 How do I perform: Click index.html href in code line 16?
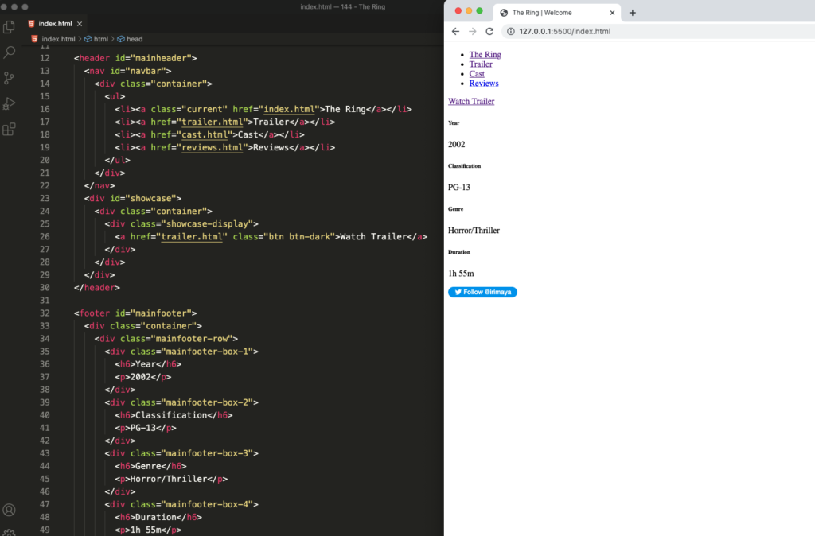(x=289, y=109)
